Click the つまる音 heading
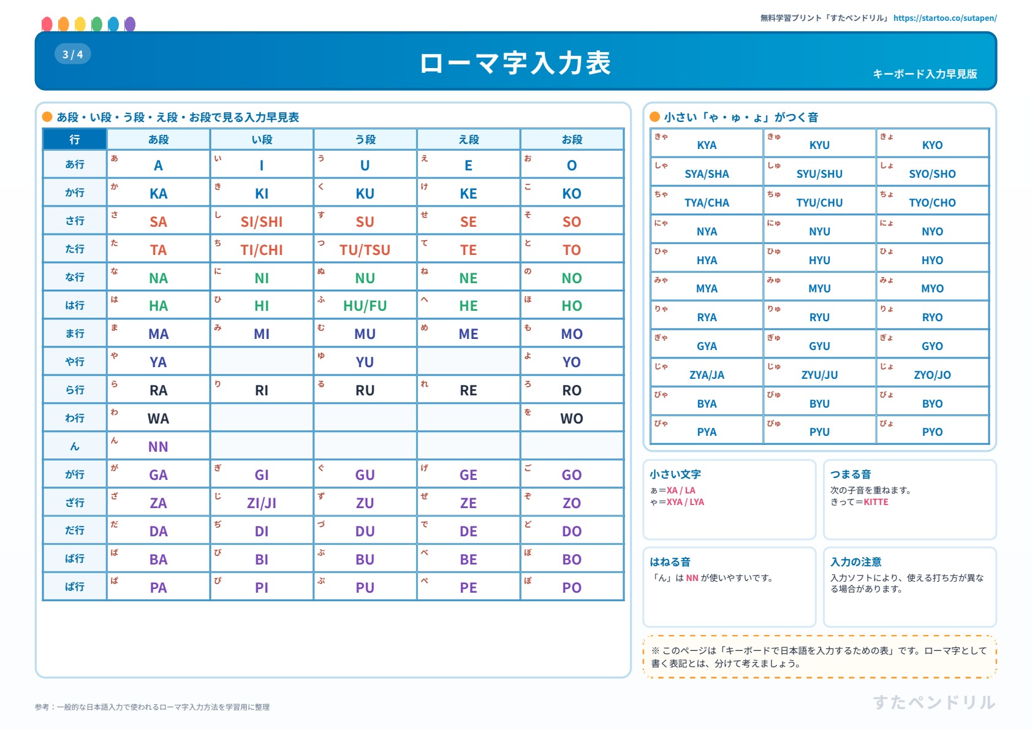The image size is (1032, 730). (x=851, y=474)
